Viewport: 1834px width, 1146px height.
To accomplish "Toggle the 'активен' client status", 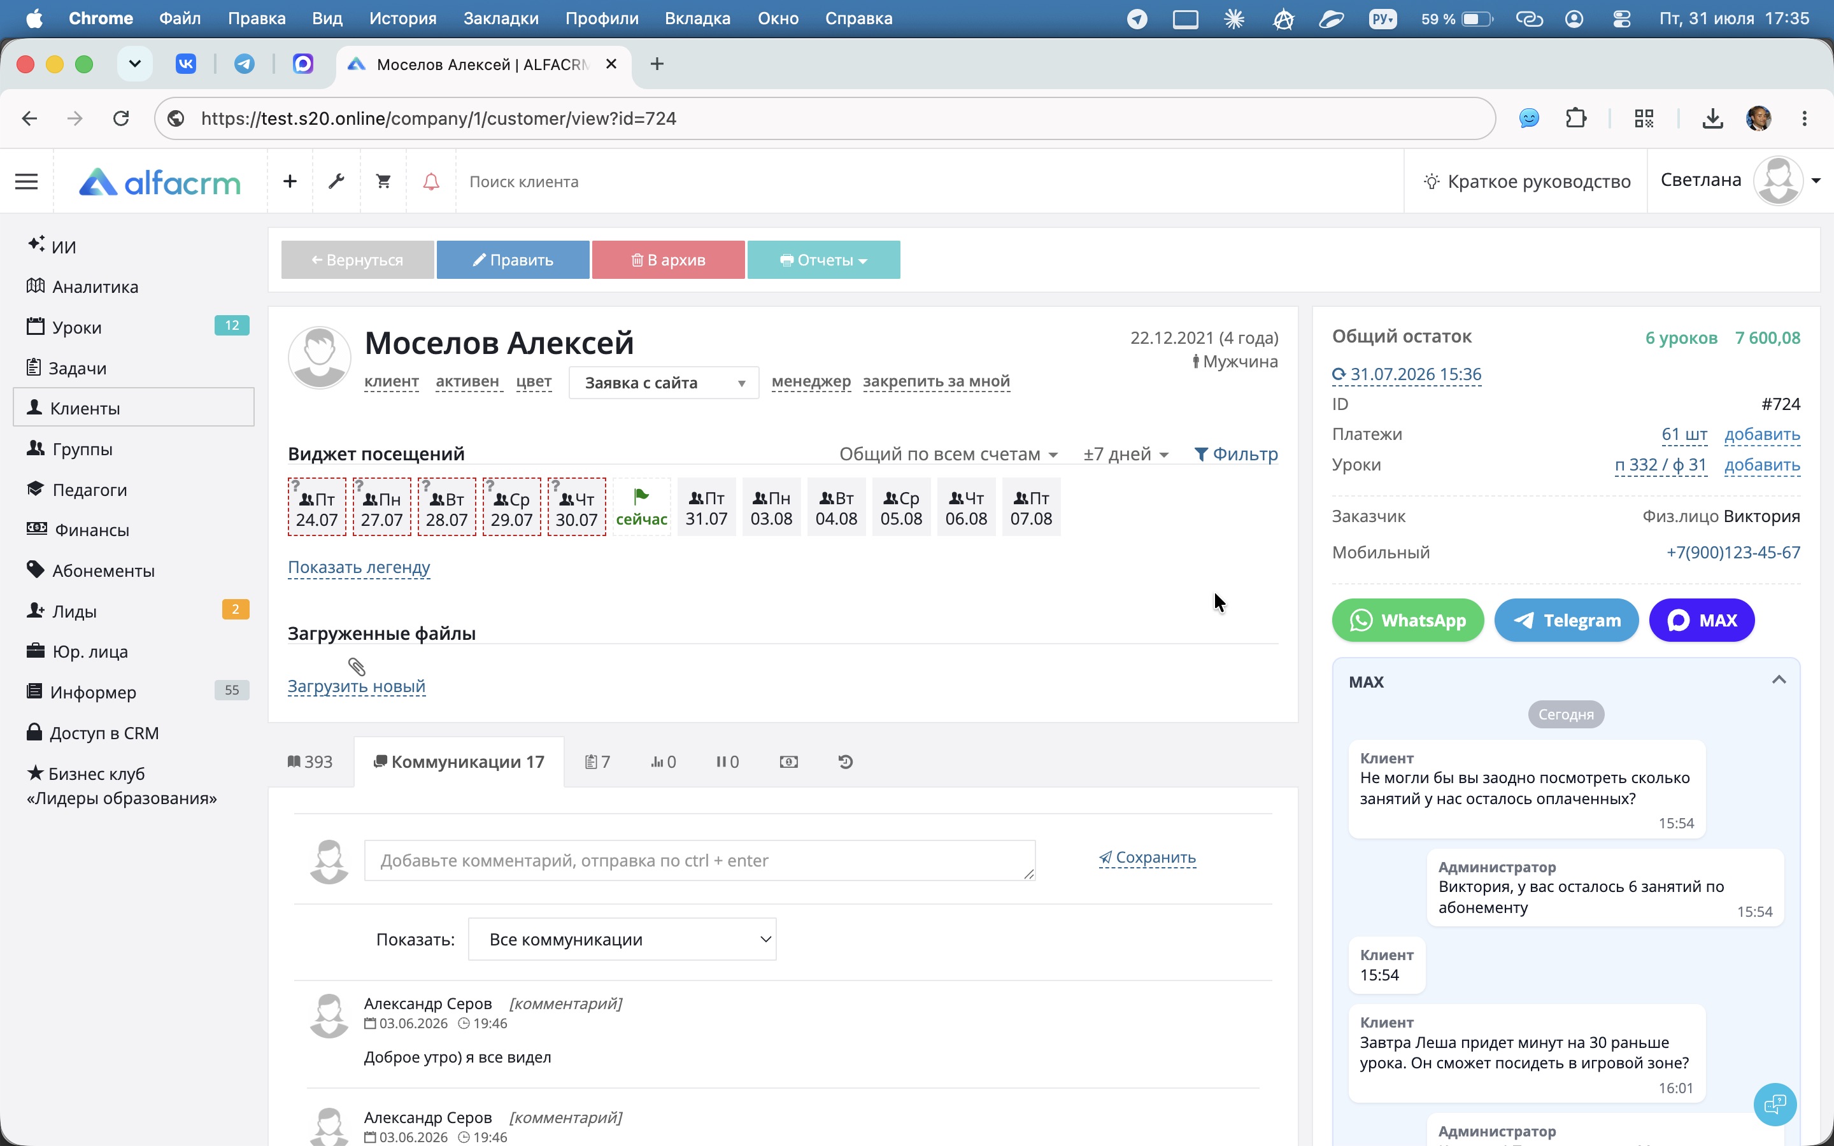I will pyautogui.click(x=467, y=381).
